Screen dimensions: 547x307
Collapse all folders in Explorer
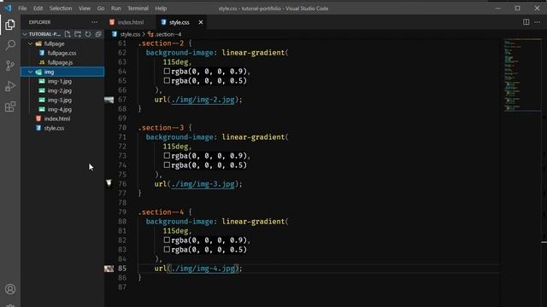click(x=98, y=34)
